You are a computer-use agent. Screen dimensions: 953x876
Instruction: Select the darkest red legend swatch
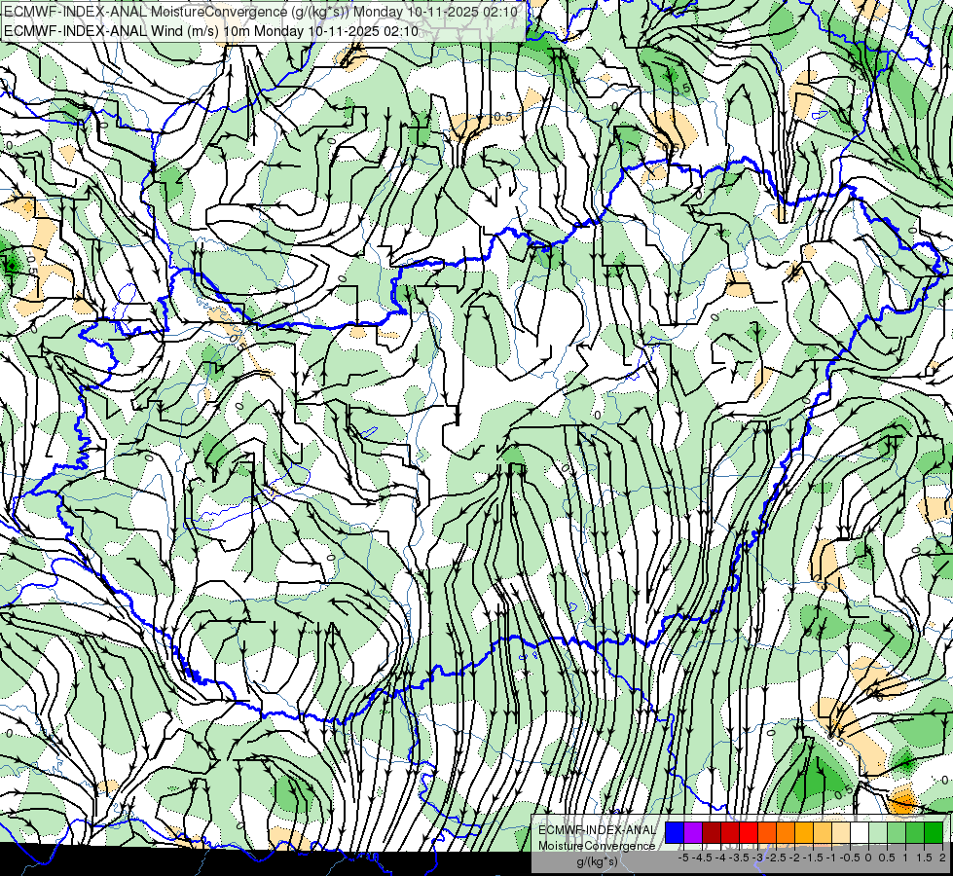point(712,832)
